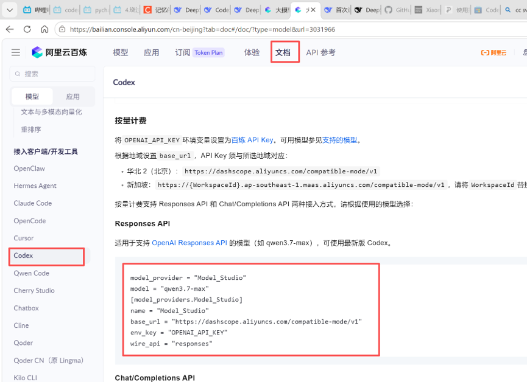Click the 阿里云百炼 logo
This screenshot has height=382, width=527.
coord(60,52)
